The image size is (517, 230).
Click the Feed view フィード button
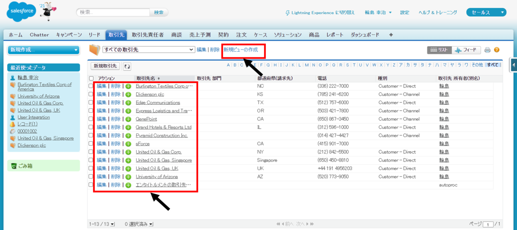pos(467,50)
